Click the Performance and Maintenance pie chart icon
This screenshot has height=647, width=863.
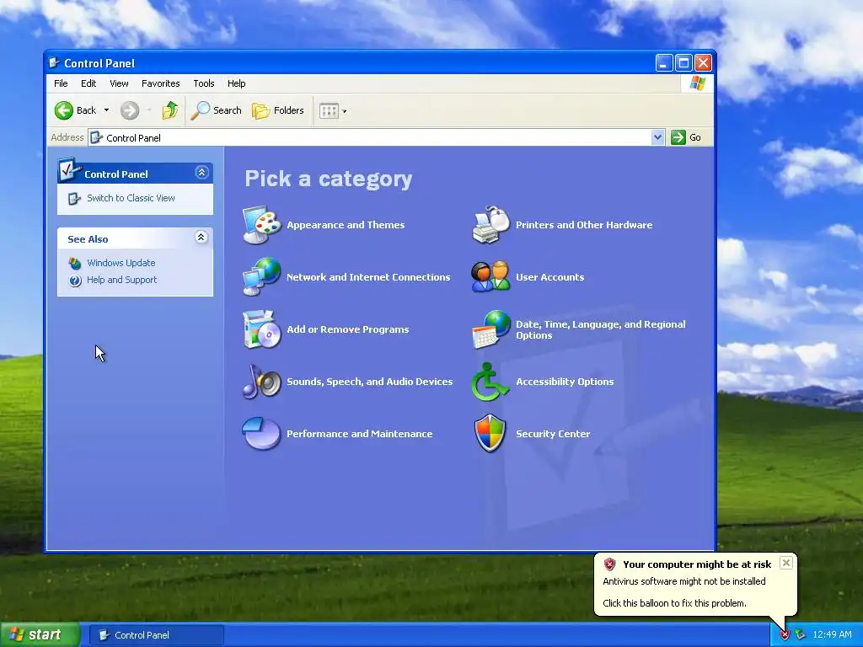tap(262, 434)
